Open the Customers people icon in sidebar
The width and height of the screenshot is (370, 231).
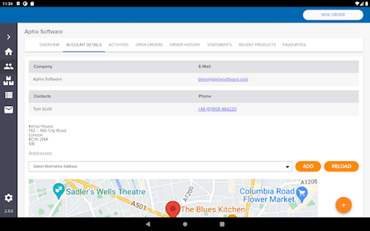tap(8, 66)
